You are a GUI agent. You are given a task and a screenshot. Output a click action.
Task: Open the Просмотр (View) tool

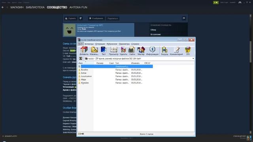tap(113, 51)
